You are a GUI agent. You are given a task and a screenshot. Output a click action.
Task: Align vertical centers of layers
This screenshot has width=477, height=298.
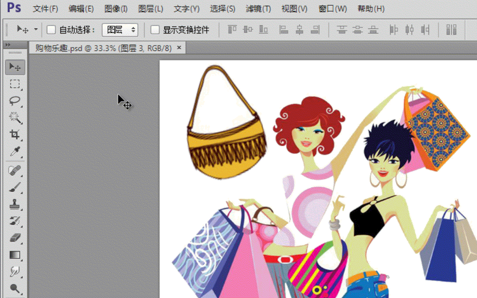tap(248, 30)
